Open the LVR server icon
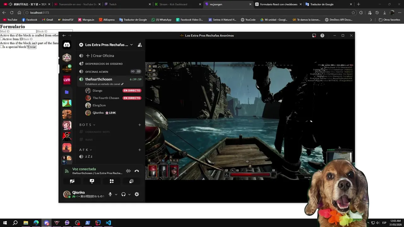The height and width of the screenshot is (227, 404). pos(67,80)
